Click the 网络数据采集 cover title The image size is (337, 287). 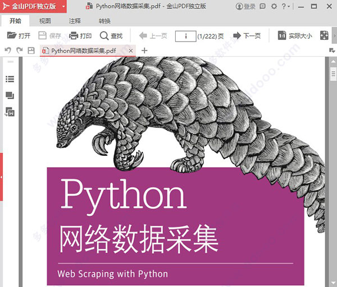tap(138, 239)
